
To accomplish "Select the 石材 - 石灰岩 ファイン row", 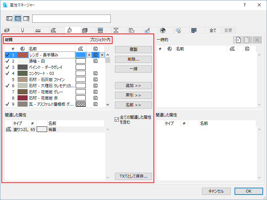I will pos(55,79).
